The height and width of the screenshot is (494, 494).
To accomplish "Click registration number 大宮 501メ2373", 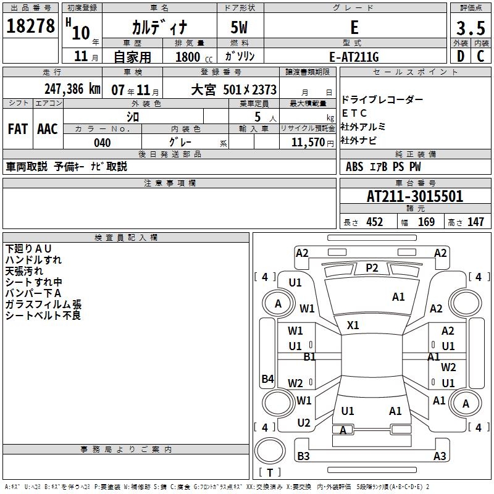I will pos(234,90).
